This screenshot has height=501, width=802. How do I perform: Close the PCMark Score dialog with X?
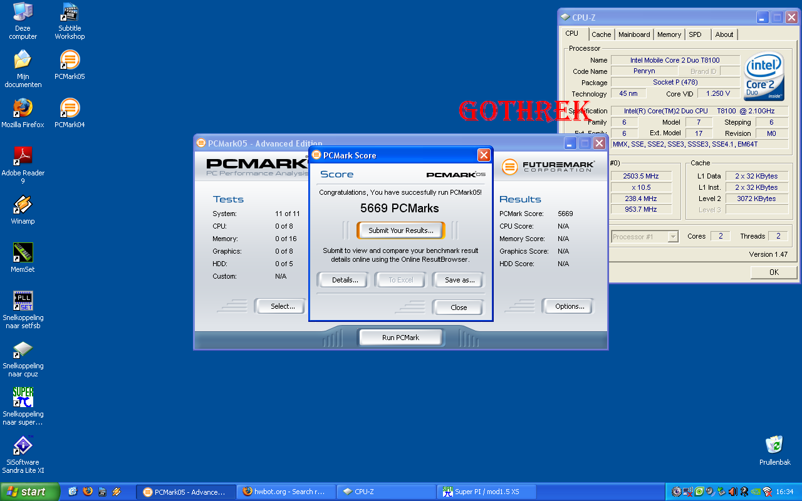(x=484, y=155)
